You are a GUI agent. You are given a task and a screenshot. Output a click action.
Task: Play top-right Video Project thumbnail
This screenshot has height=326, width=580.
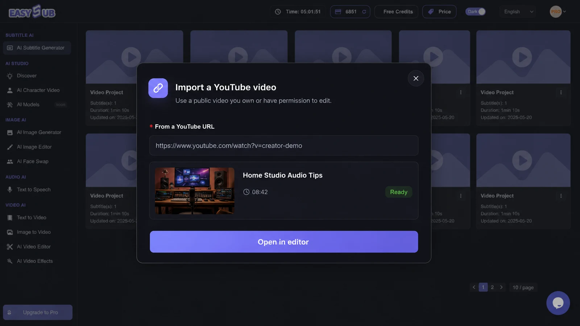[x=522, y=57]
